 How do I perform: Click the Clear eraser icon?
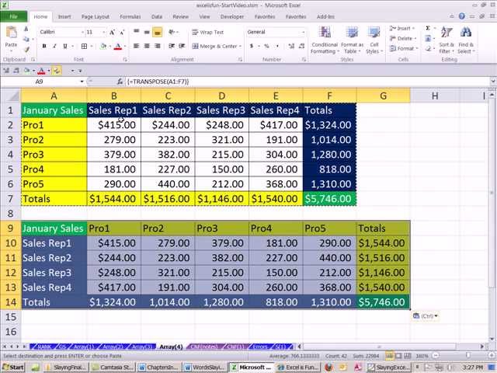428,48
